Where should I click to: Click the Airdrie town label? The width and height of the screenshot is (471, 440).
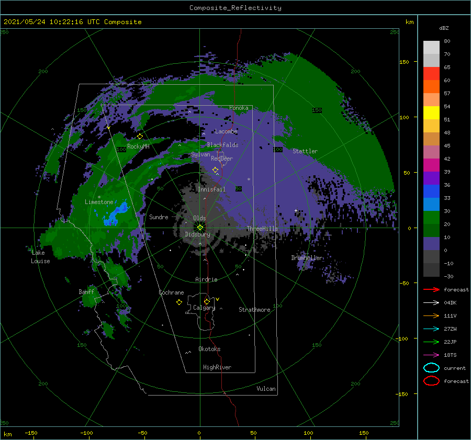[206, 279]
